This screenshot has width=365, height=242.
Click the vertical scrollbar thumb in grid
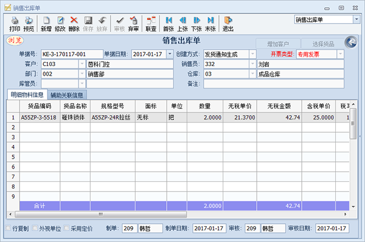click(x=353, y=124)
